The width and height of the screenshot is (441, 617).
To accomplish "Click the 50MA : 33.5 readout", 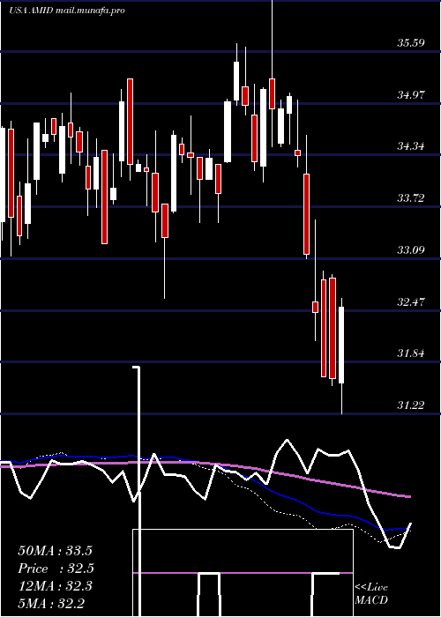I will (55, 550).
